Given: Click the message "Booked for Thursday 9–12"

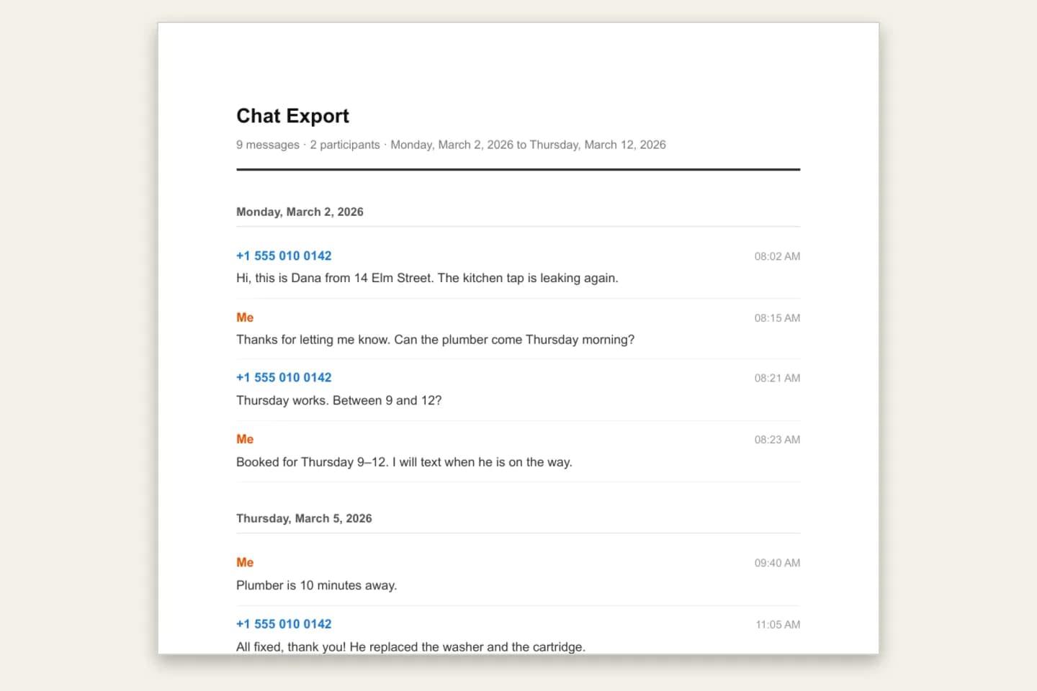Looking at the screenshot, I should point(404,462).
